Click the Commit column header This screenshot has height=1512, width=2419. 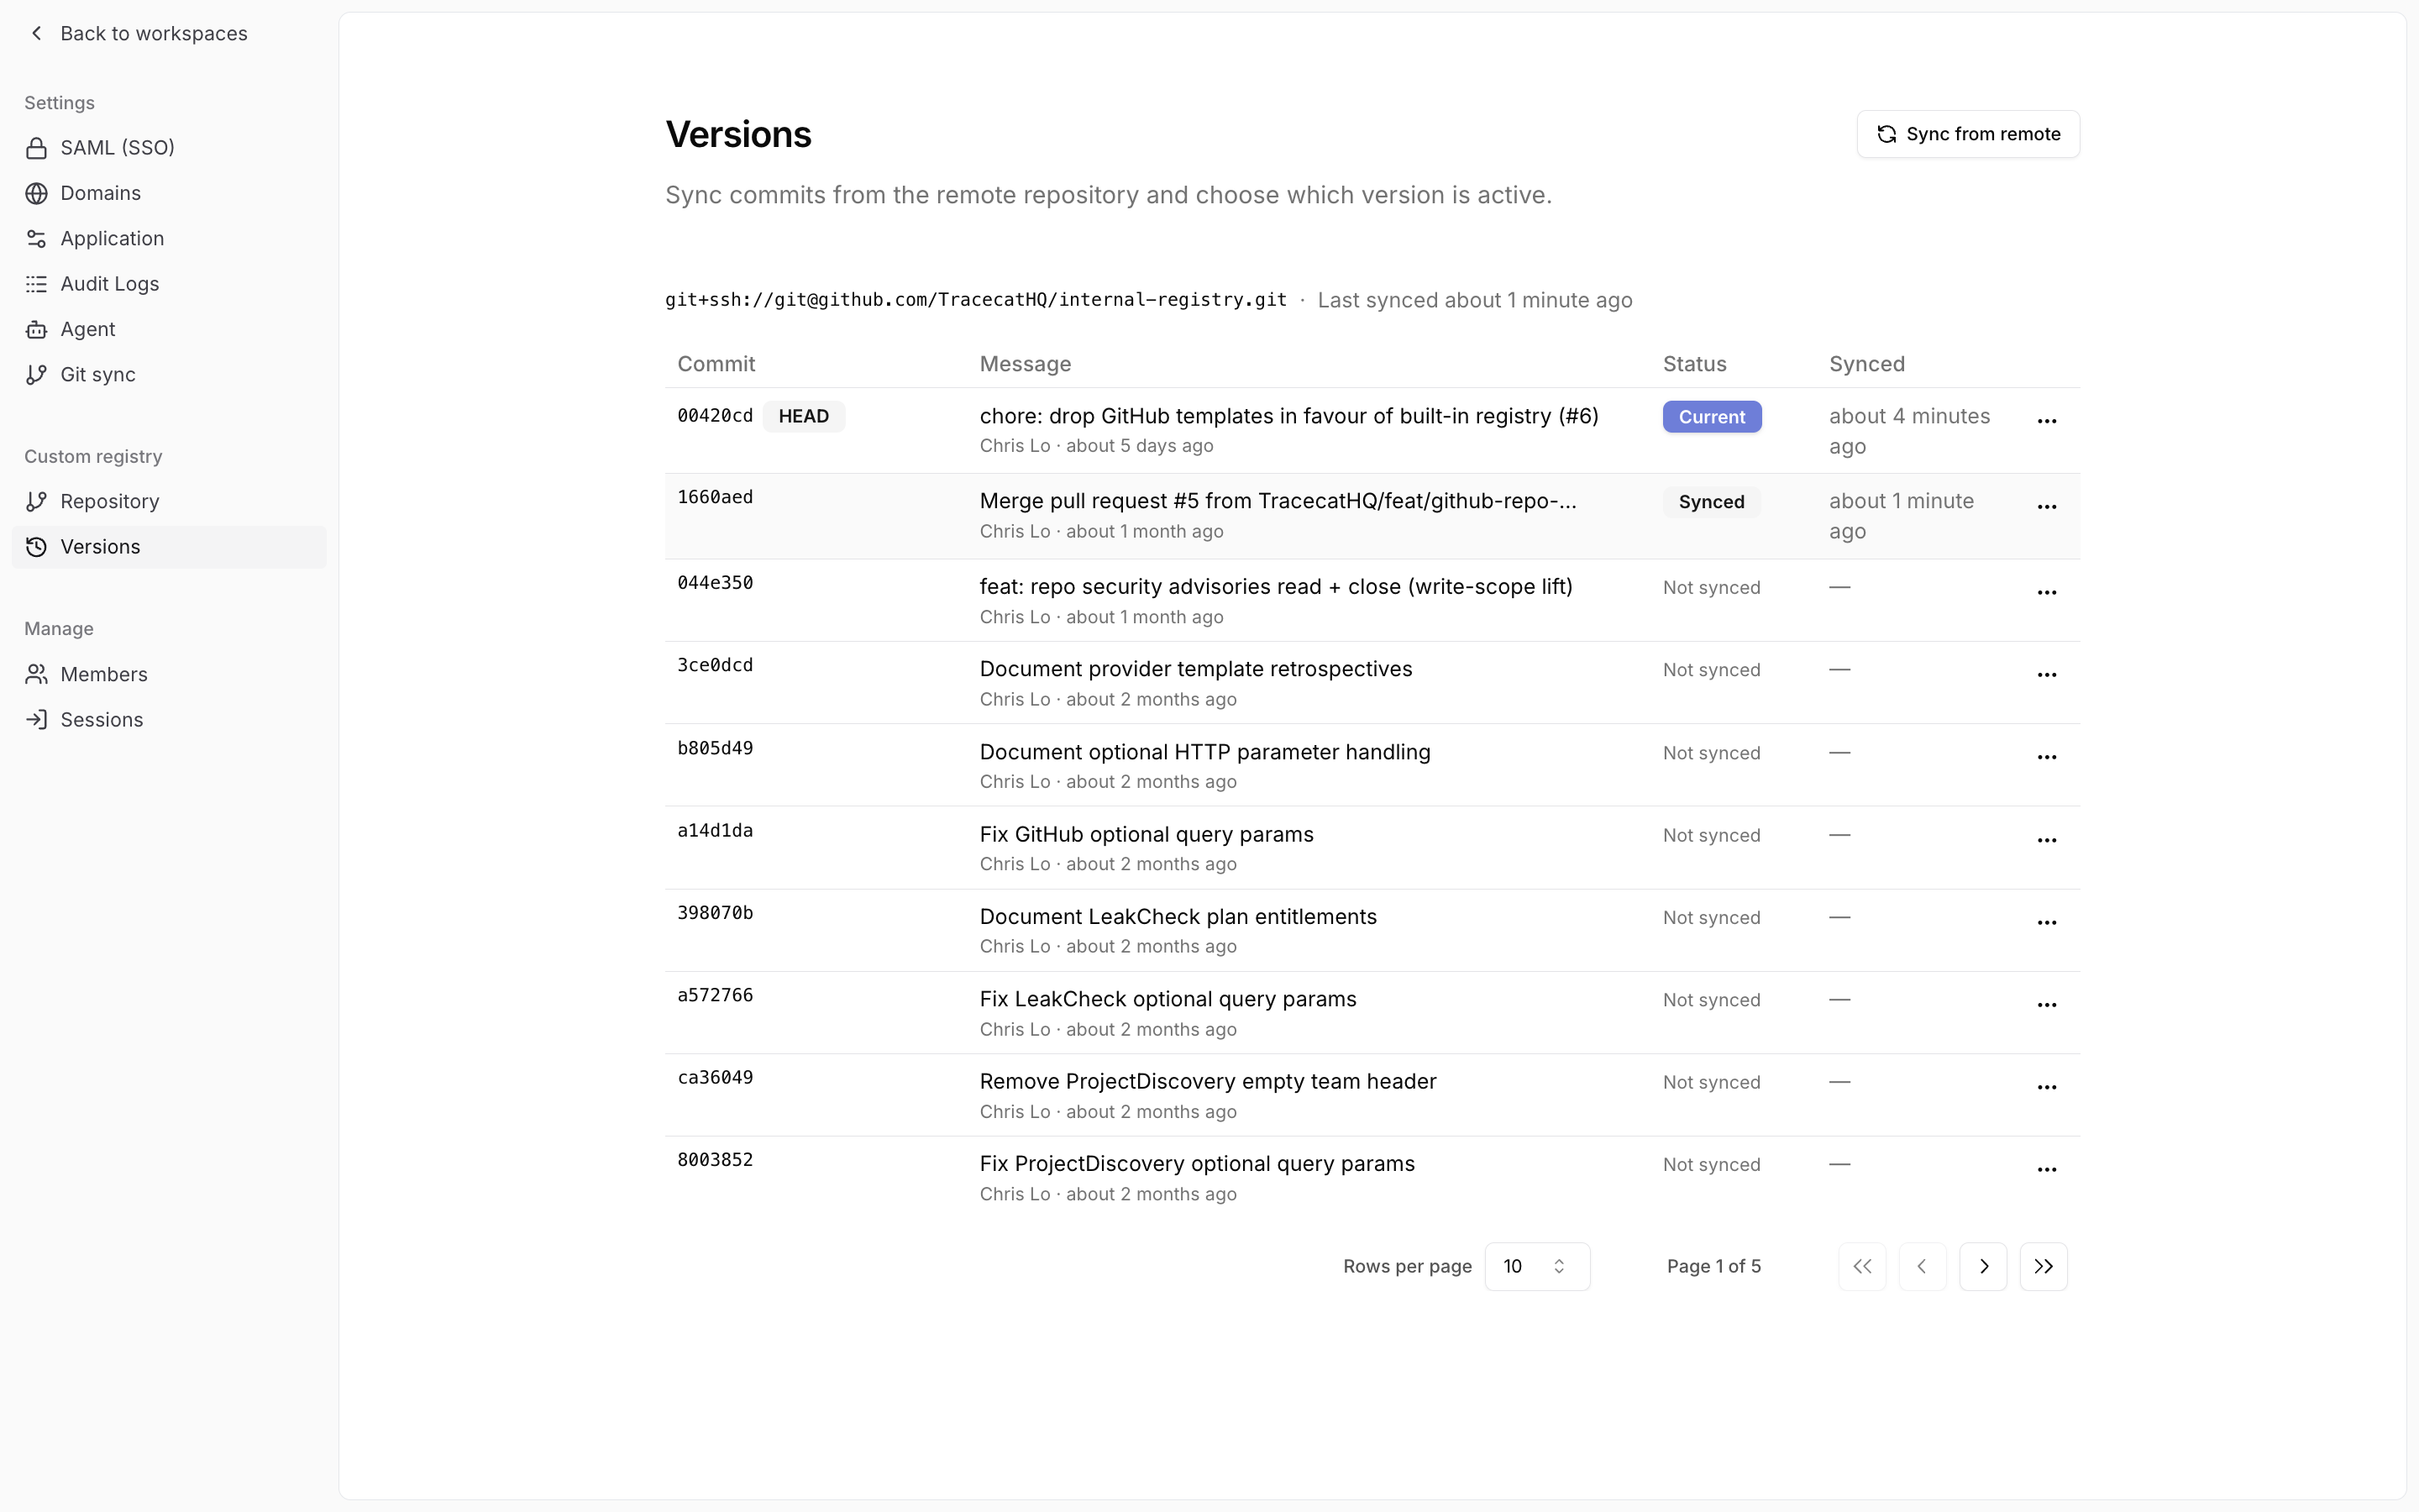pos(716,364)
